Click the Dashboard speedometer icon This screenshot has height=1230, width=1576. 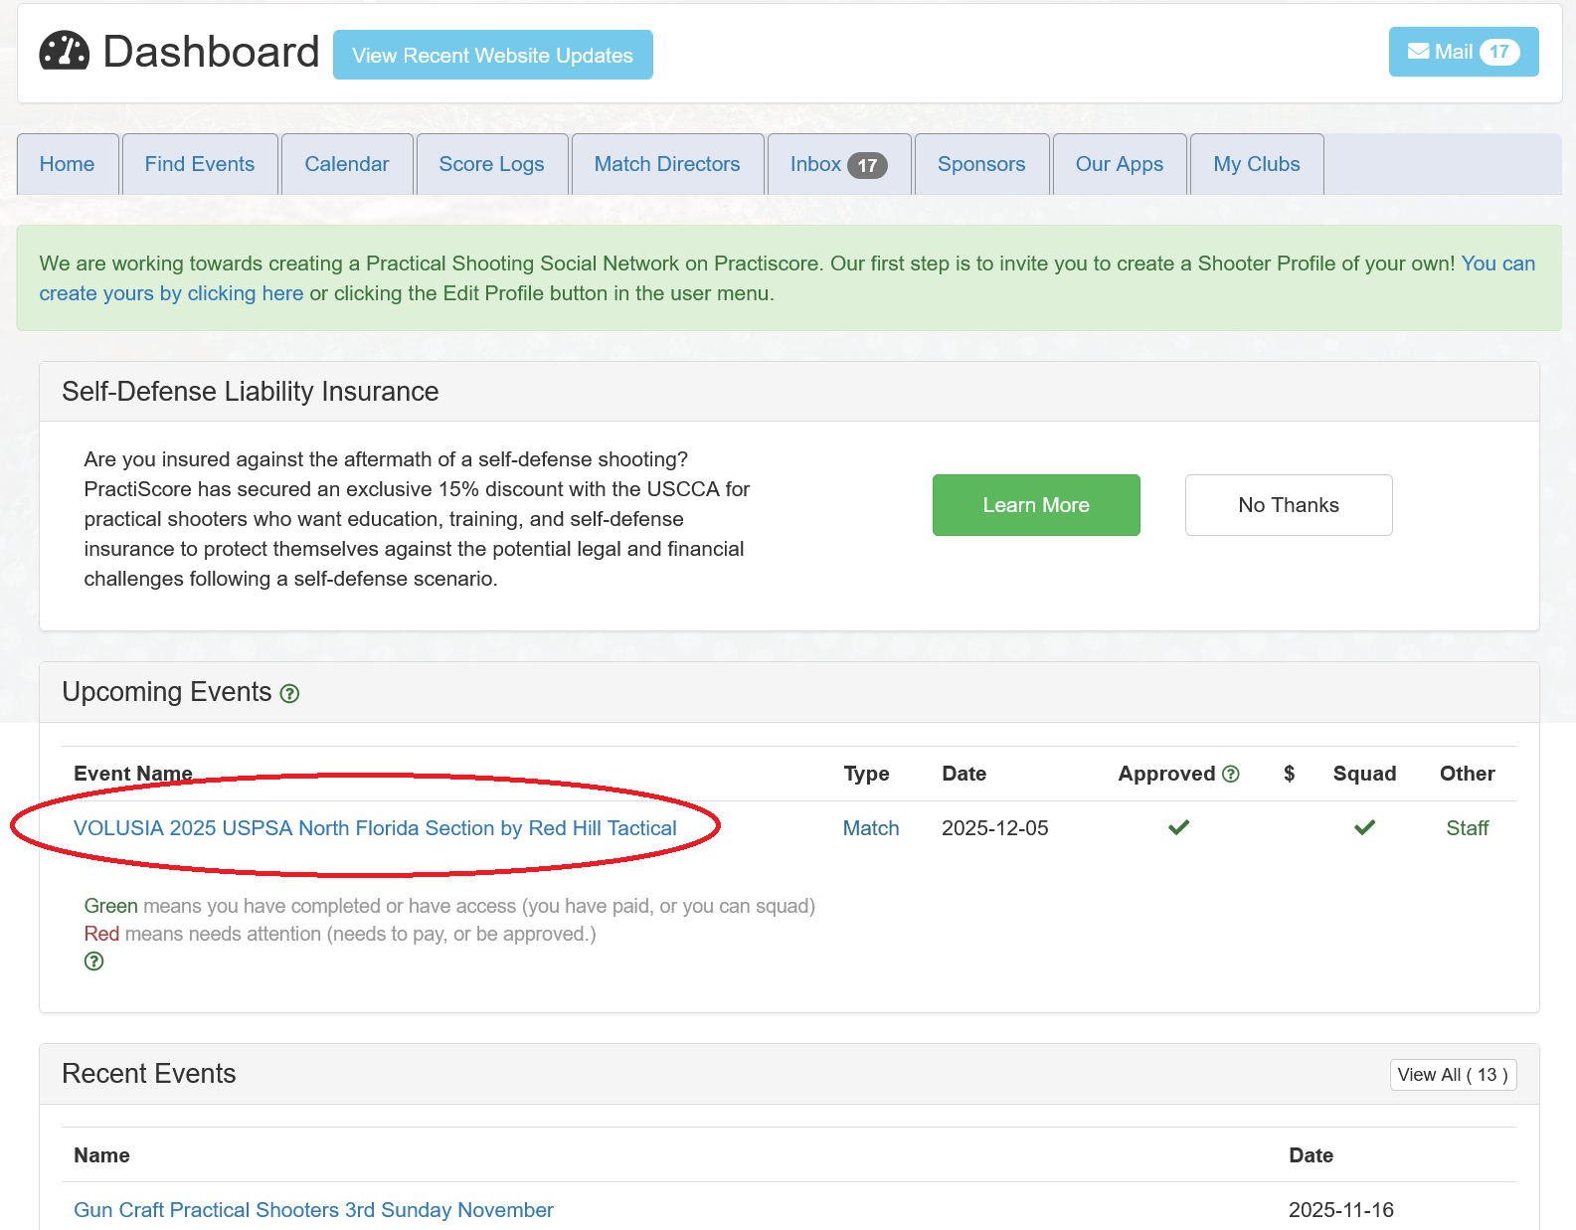click(x=65, y=52)
